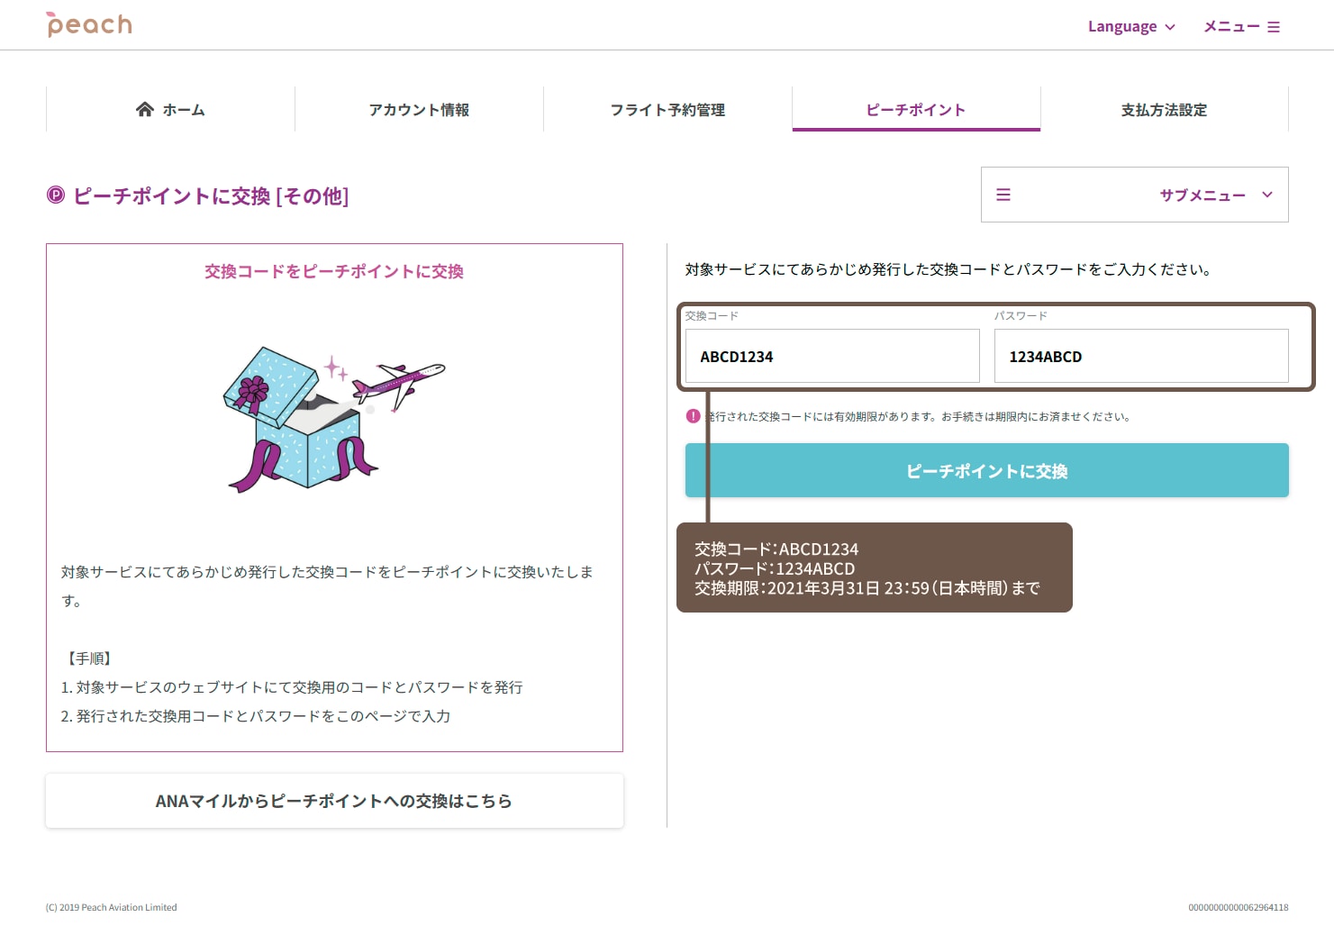Image resolution: width=1334 pixels, height=935 pixels.
Task: Click step 1 text about 対象サービスのウェブサイト
Action: click(292, 687)
